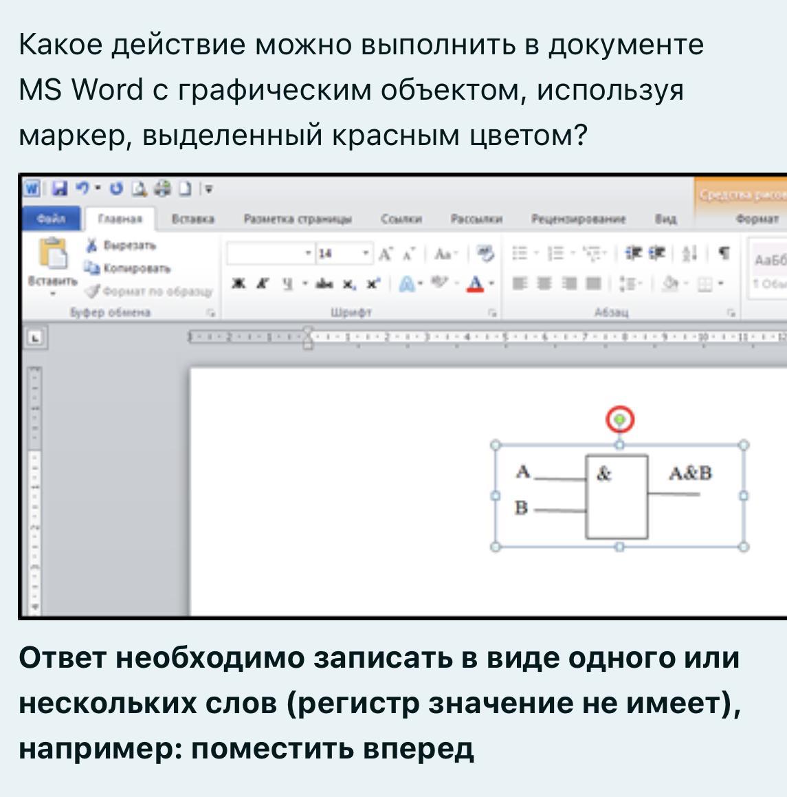Click the quick print printer icon

[164, 188]
